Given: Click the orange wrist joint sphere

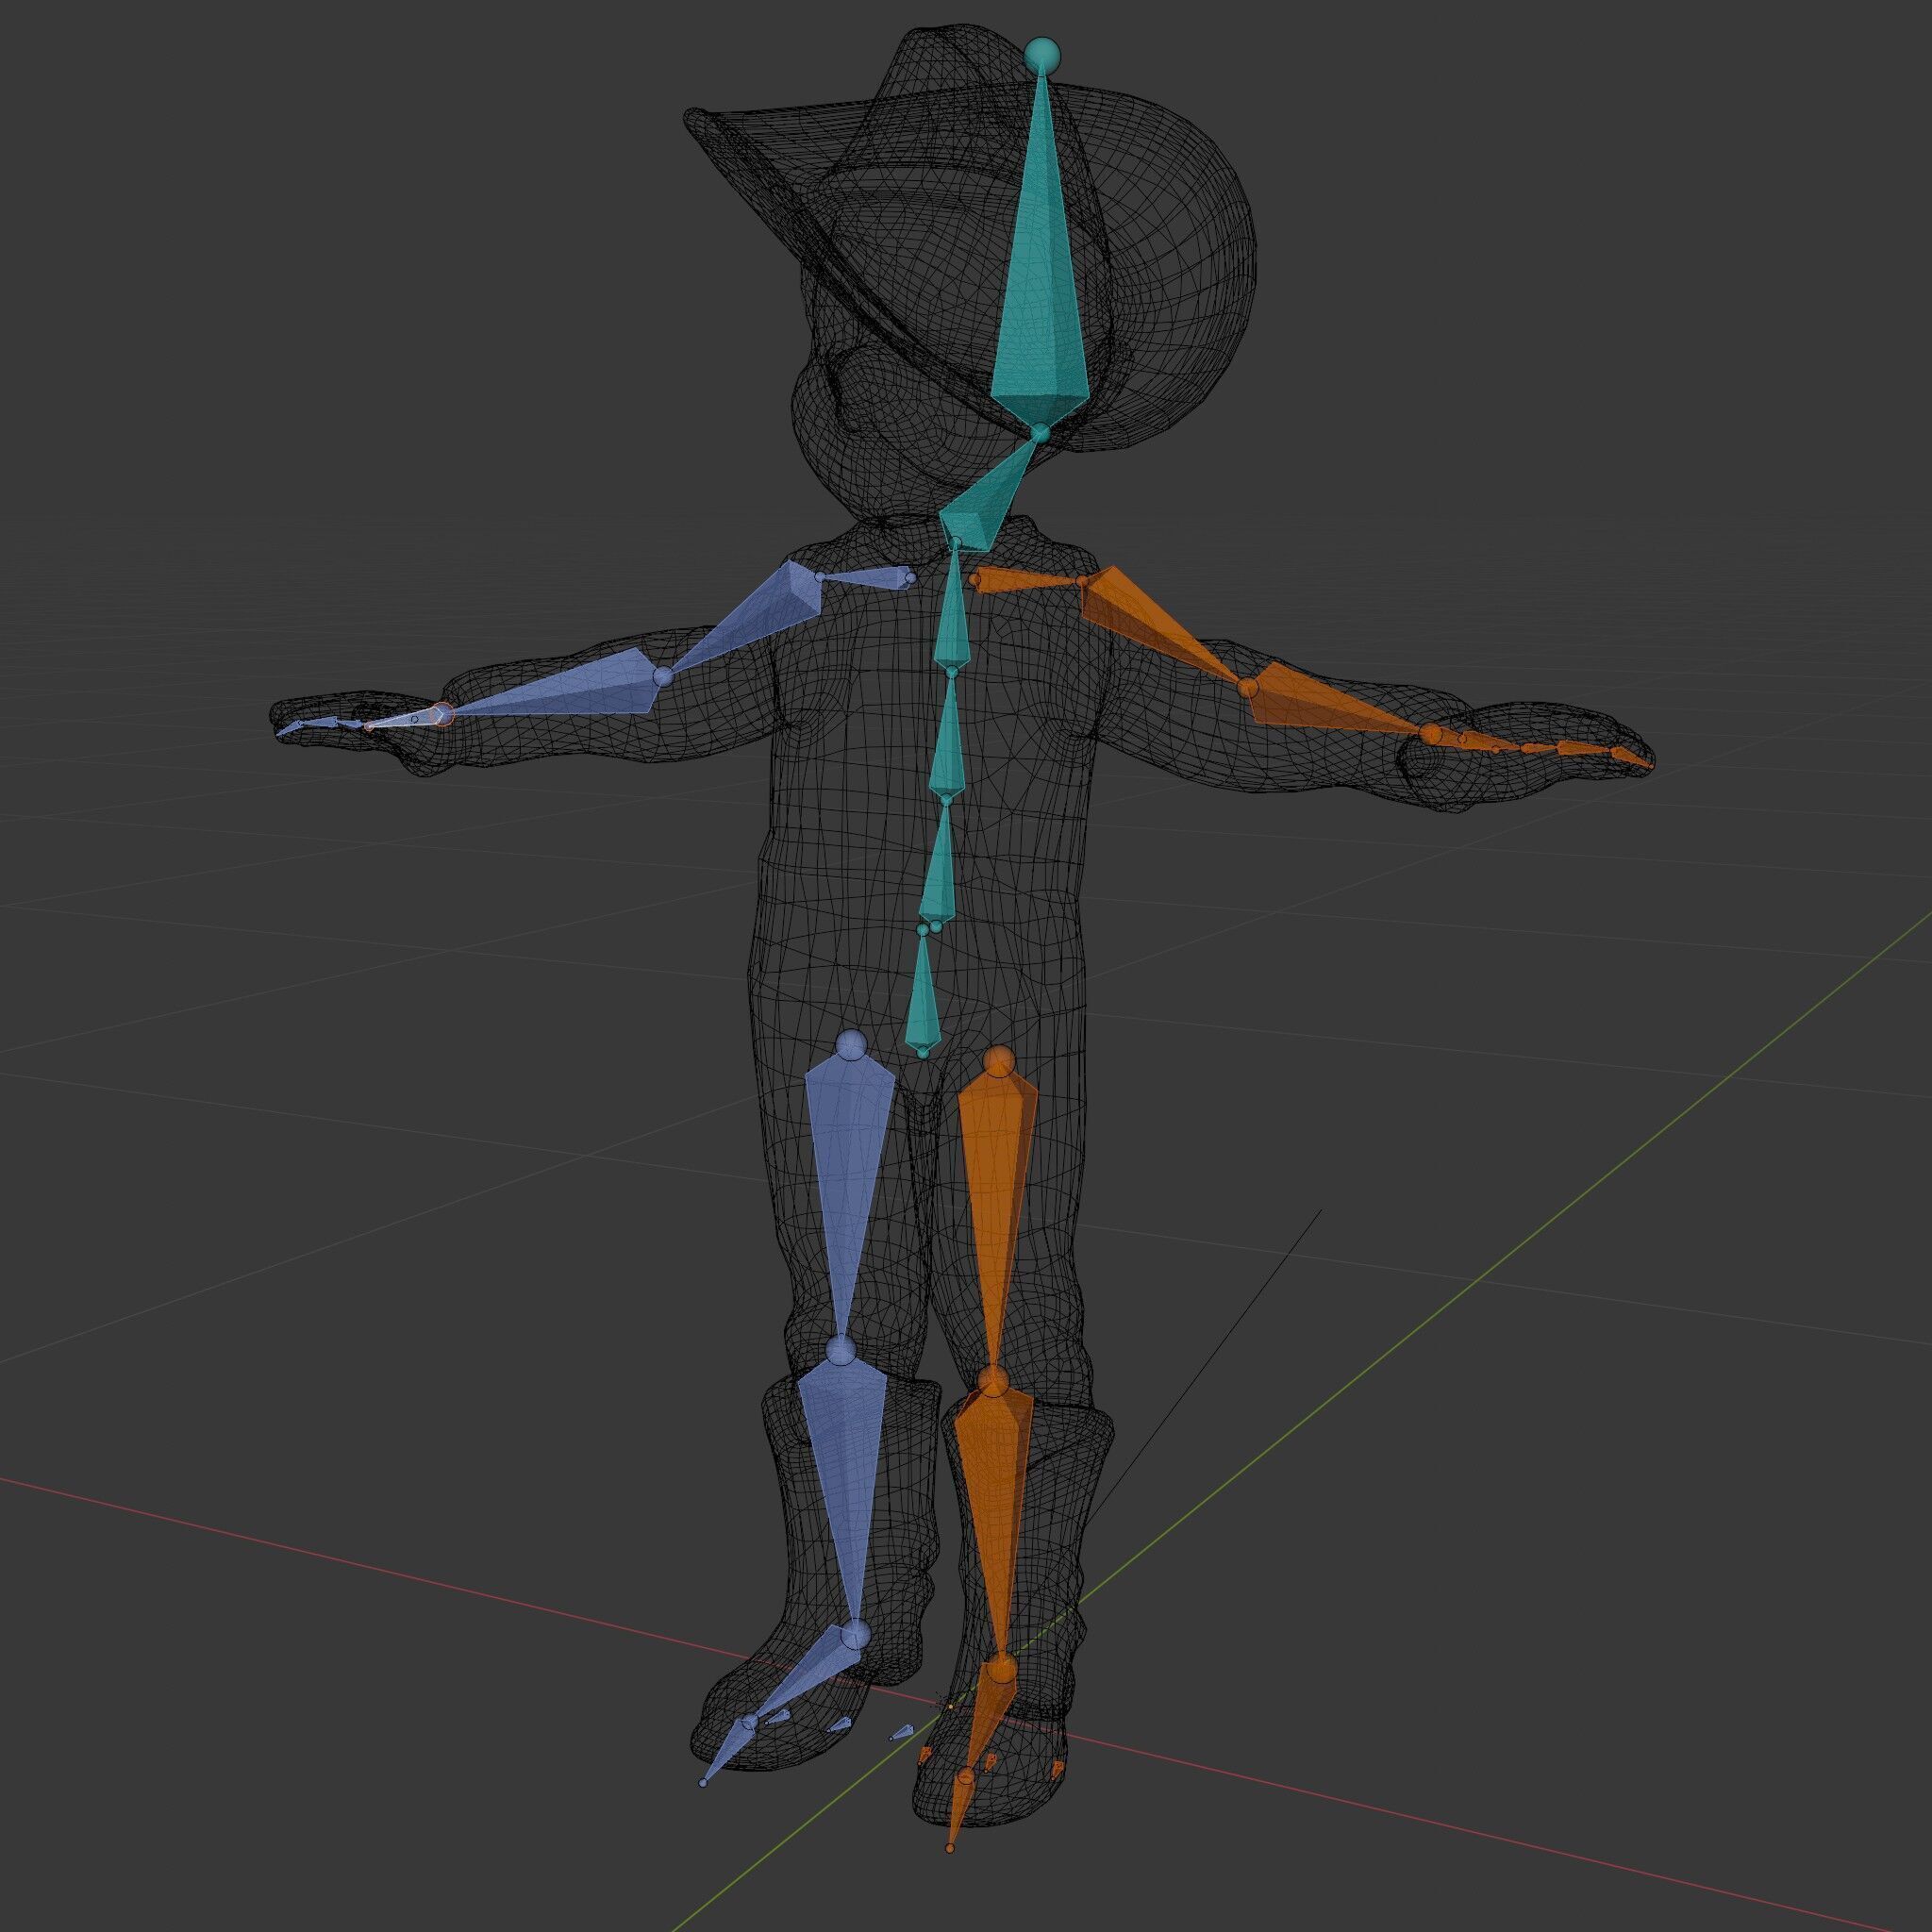Looking at the screenshot, I should click(x=1431, y=735).
